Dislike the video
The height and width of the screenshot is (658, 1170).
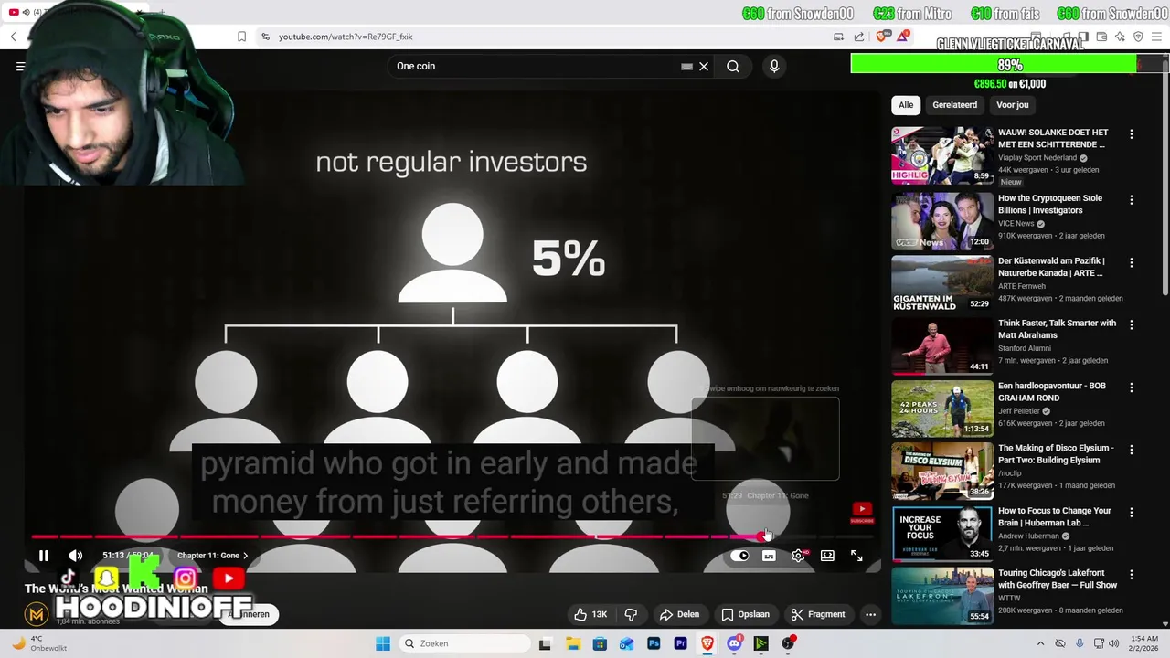pyautogui.click(x=631, y=614)
